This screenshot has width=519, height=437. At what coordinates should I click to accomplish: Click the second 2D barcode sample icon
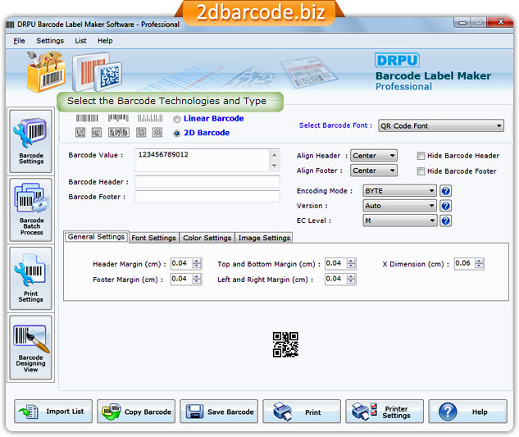coord(96,133)
